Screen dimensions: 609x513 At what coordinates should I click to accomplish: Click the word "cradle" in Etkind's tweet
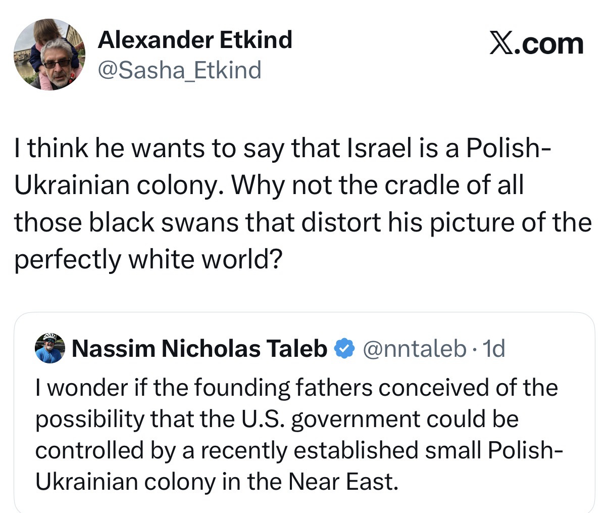tap(416, 185)
